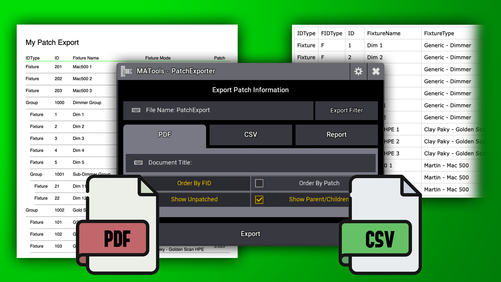Toggle Show Unpatched option
Screen dimensions: 501x282
(194, 199)
